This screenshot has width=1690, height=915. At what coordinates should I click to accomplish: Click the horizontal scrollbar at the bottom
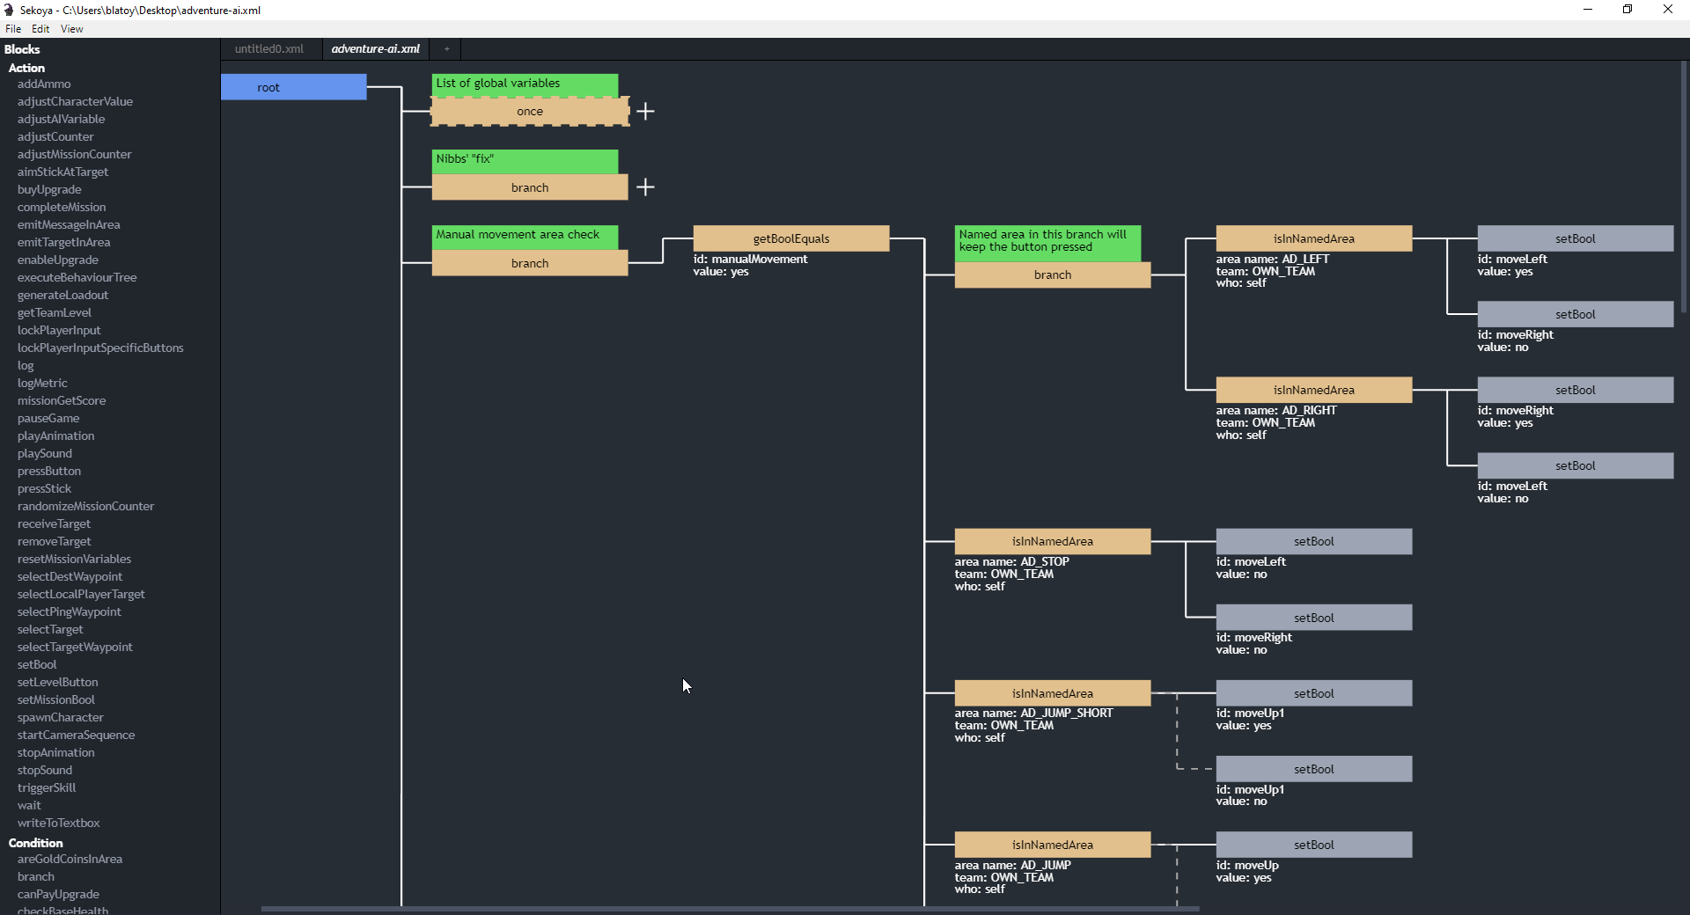(729, 910)
